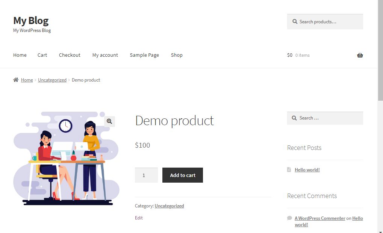Click the Hello world! recent post link

pos(307,170)
